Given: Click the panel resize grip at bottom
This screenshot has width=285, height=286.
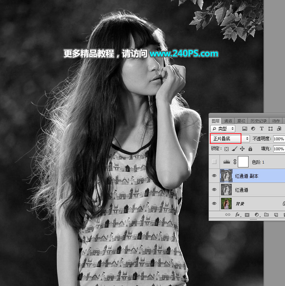Looking at the screenshot, I should [x=253, y=219].
